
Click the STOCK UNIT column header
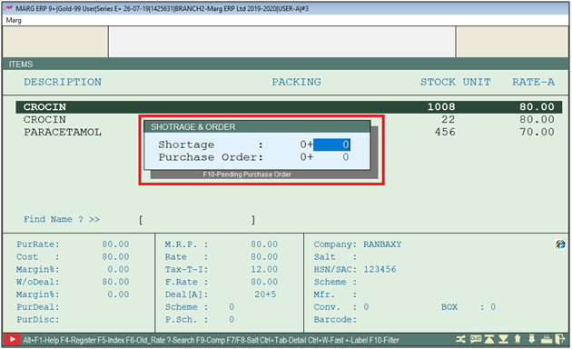click(x=455, y=82)
